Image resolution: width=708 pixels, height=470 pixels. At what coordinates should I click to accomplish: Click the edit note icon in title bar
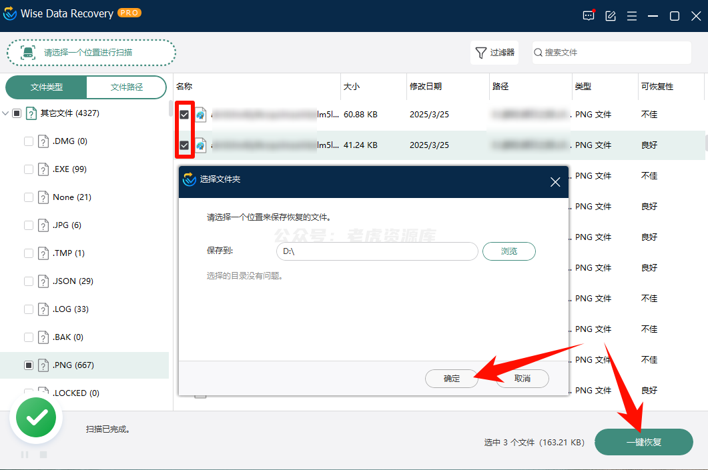611,16
